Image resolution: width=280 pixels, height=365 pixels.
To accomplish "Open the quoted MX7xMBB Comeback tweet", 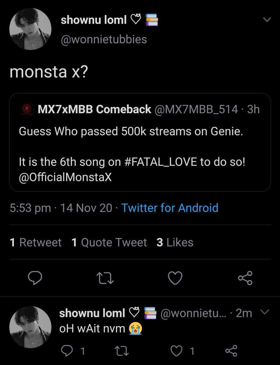I will 140,142.
